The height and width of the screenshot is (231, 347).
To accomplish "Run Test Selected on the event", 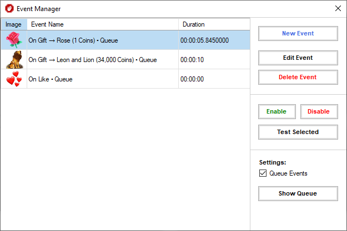I will [x=298, y=132].
